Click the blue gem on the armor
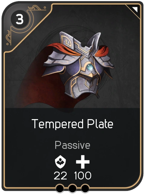This screenshot has width=145, height=194. tap(90, 67)
